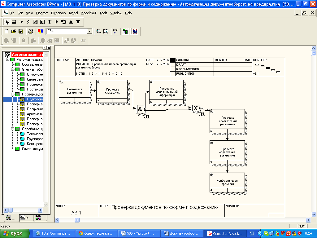Image resolution: width=317 pixels, height=238 pixels.
Task: Select the J1 ampersand junction
Action: click(140, 109)
